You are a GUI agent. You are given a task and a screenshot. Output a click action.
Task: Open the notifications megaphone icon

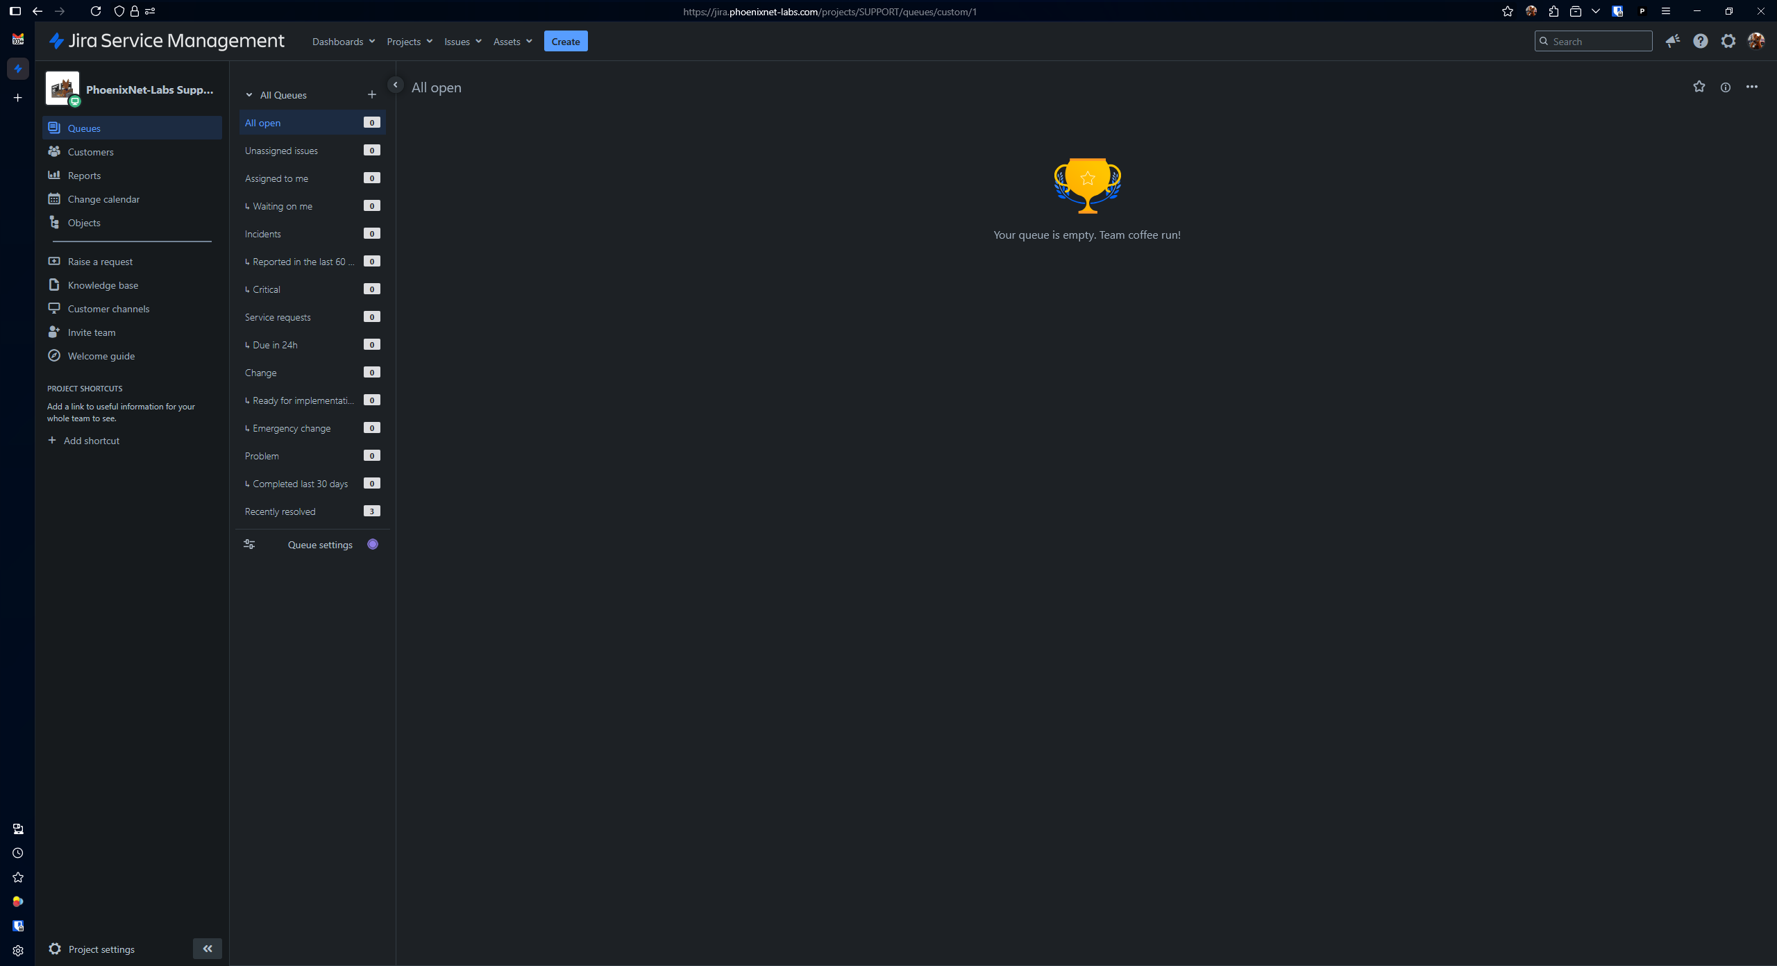point(1673,41)
